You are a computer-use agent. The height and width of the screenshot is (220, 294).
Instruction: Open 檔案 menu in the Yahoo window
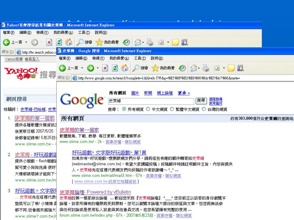click(x=9, y=33)
